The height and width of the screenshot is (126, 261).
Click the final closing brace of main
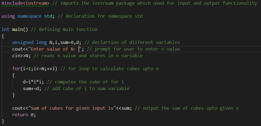[3, 121]
